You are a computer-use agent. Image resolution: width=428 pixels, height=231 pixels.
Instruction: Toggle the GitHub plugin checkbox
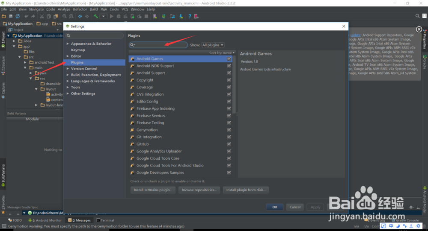point(229,144)
